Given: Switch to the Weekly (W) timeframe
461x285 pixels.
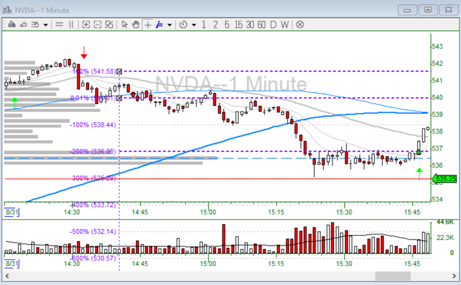Looking at the screenshot, I should (285, 25).
